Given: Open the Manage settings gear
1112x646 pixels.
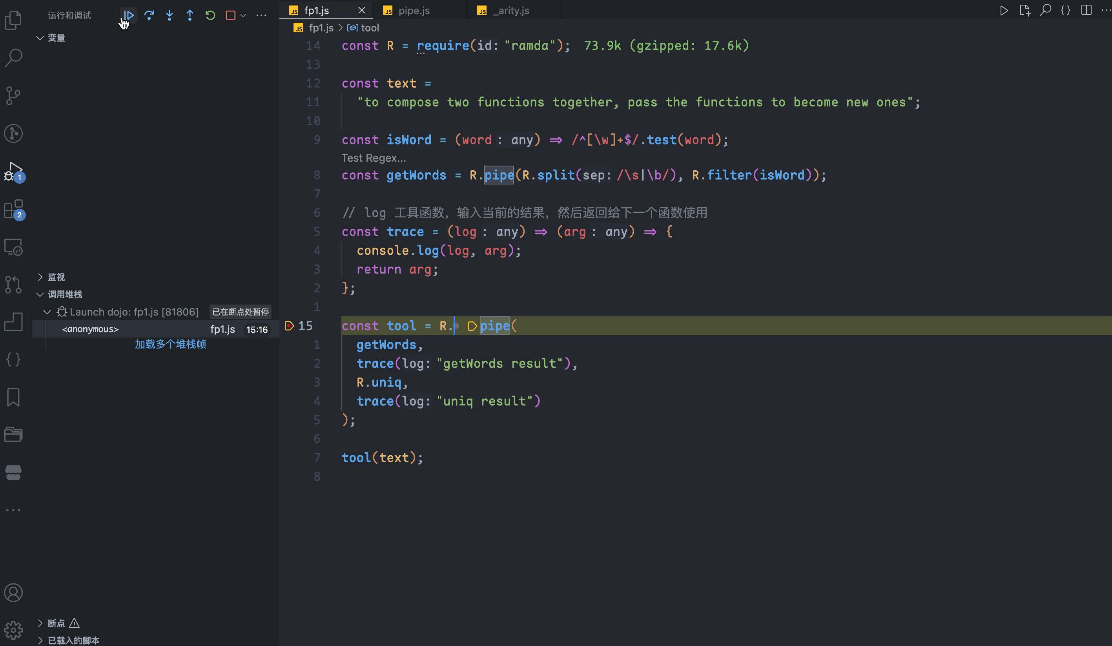Looking at the screenshot, I should tap(13, 630).
